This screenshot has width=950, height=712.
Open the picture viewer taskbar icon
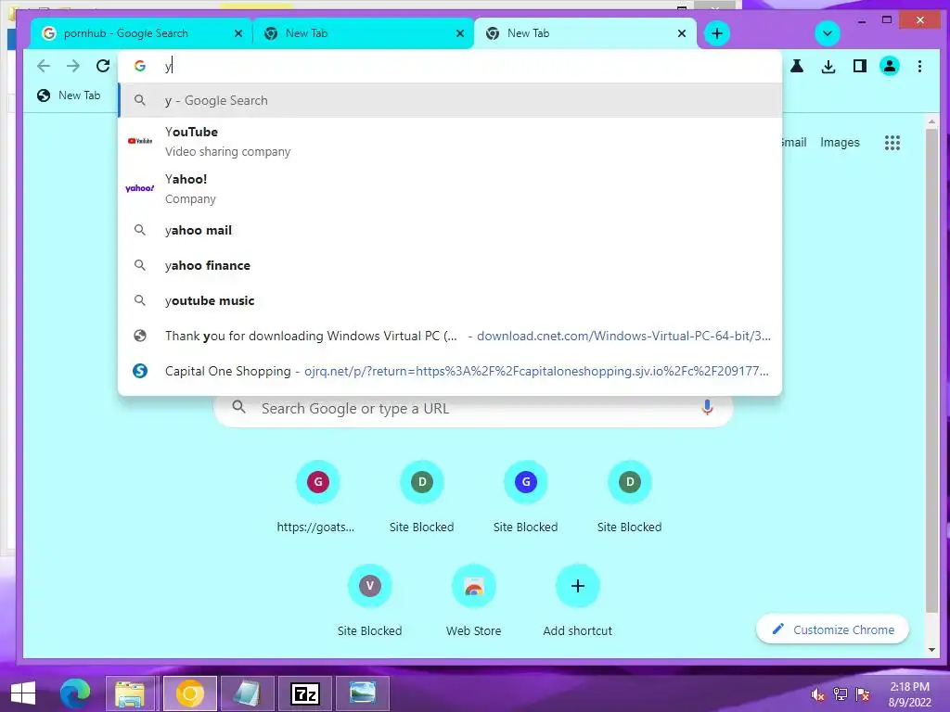point(363,693)
